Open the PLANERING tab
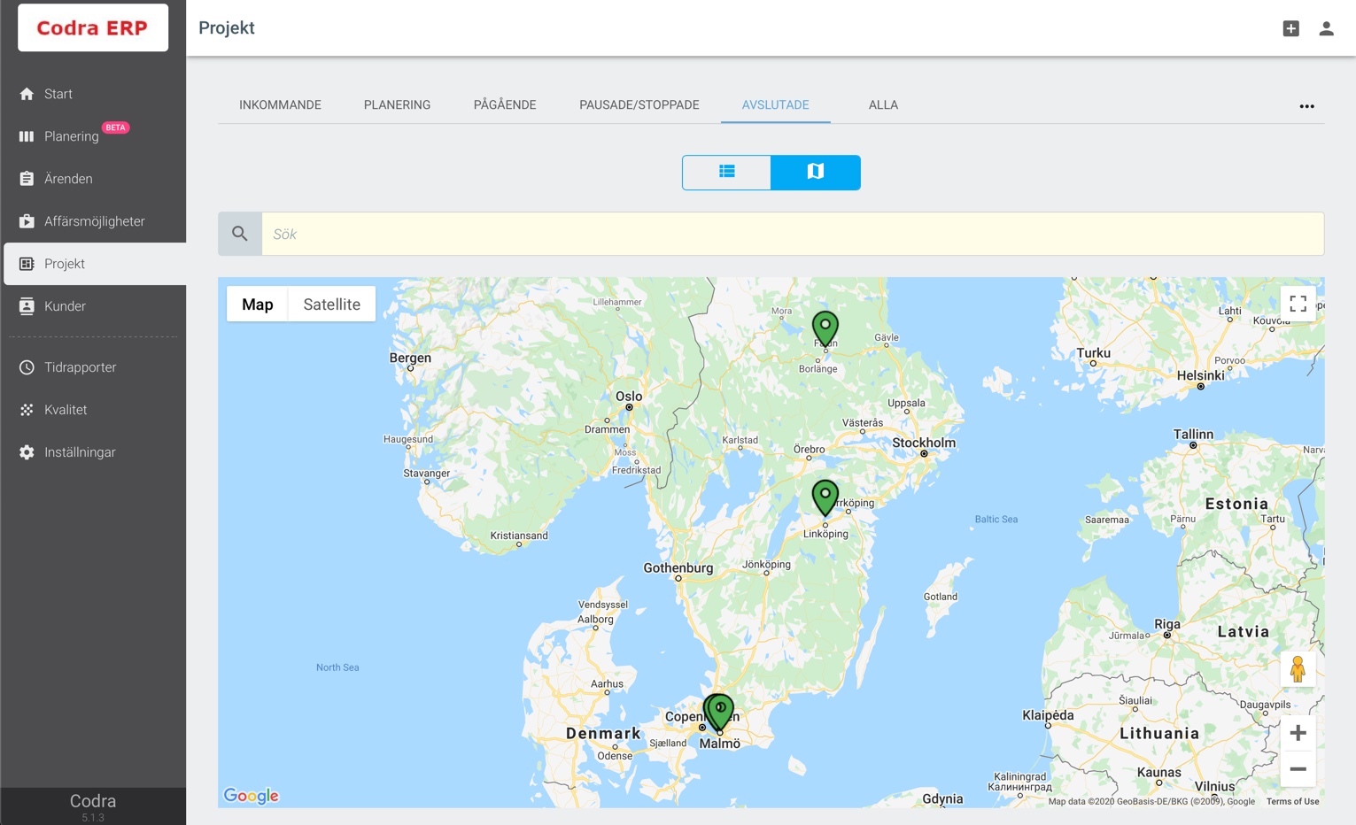 click(397, 104)
